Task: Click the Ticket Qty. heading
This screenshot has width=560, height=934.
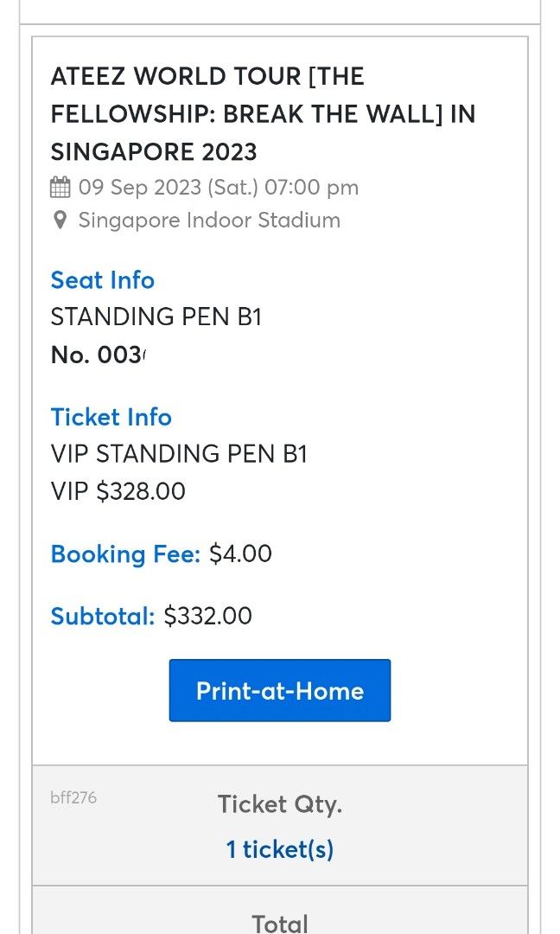Action: 279,804
